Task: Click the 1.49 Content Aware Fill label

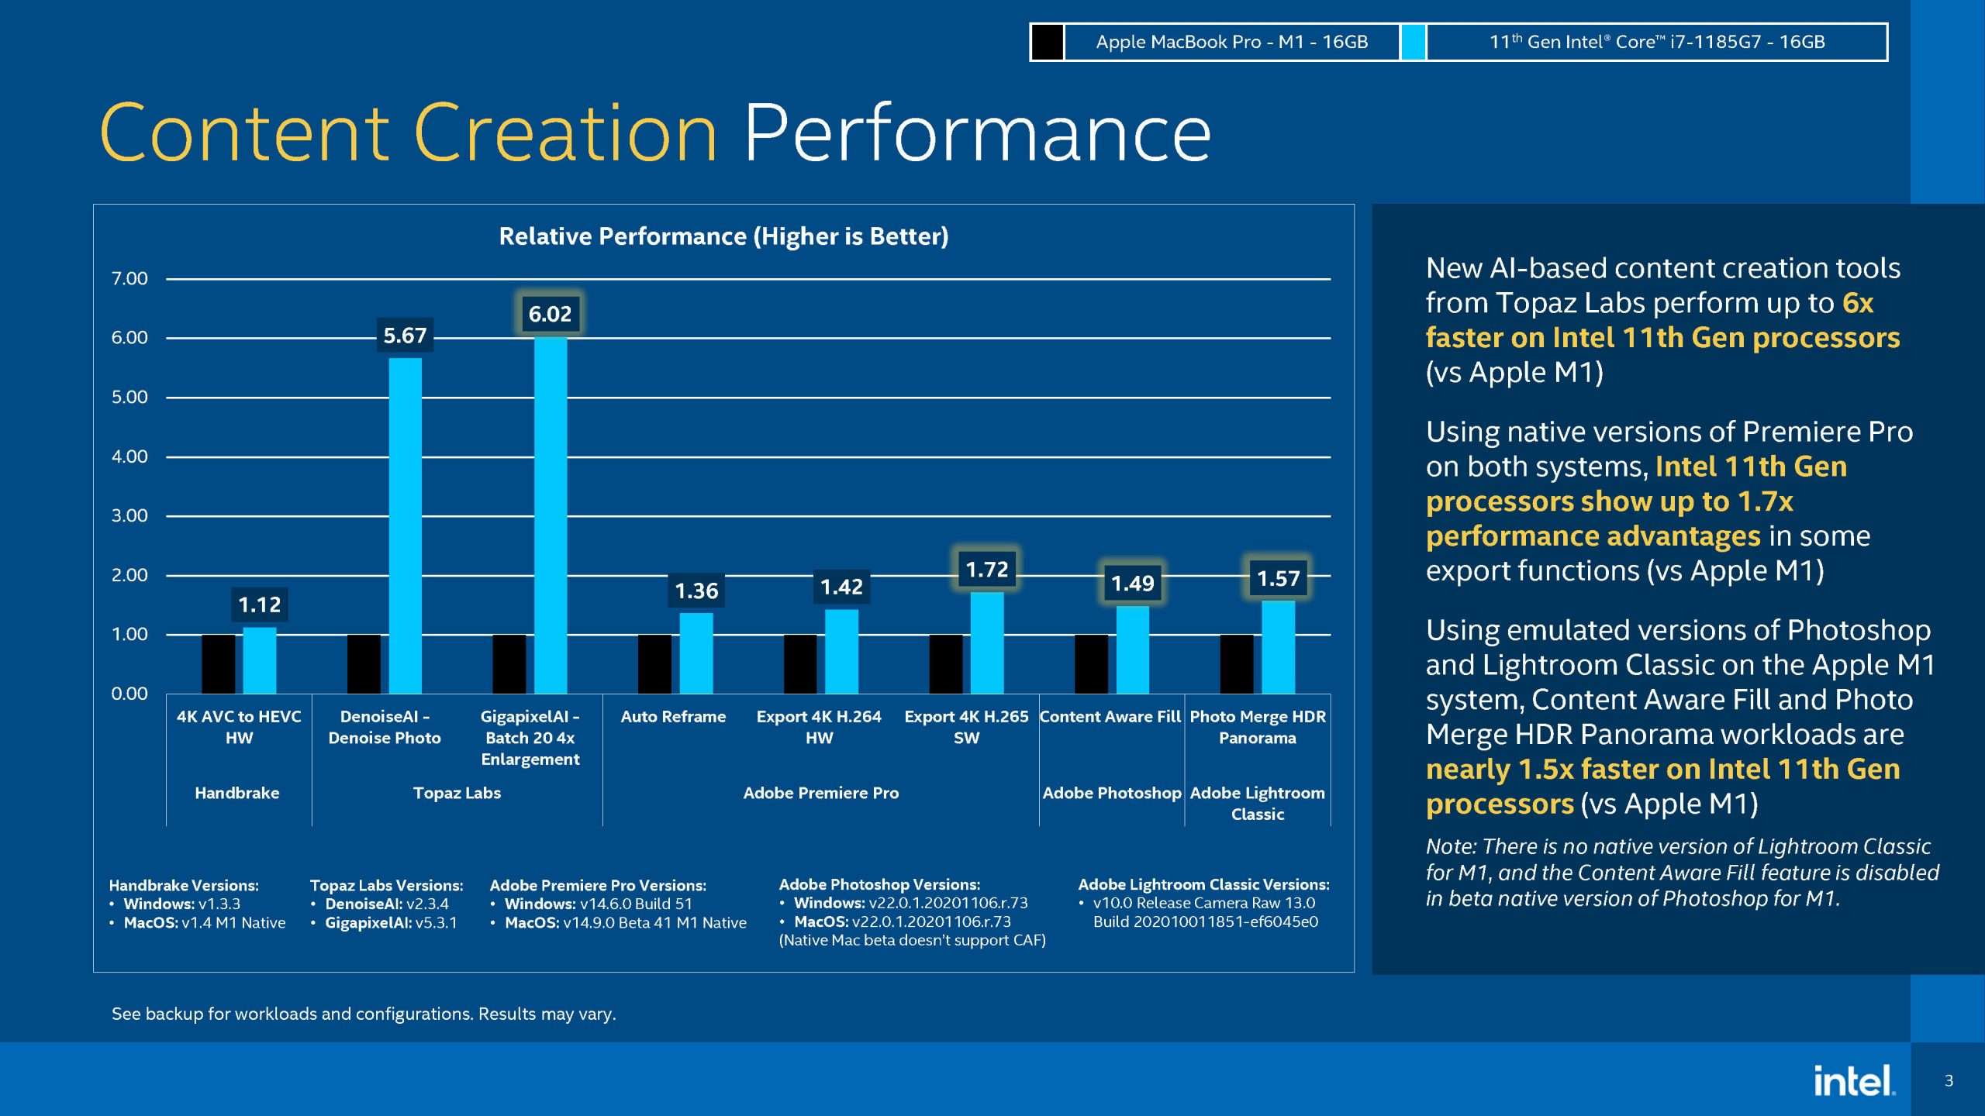Action: click(x=1132, y=583)
